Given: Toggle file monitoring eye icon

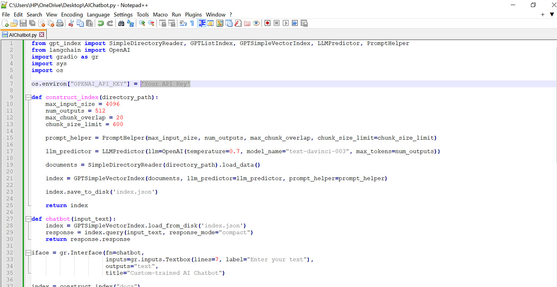Looking at the screenshot, I should point(256,23).
